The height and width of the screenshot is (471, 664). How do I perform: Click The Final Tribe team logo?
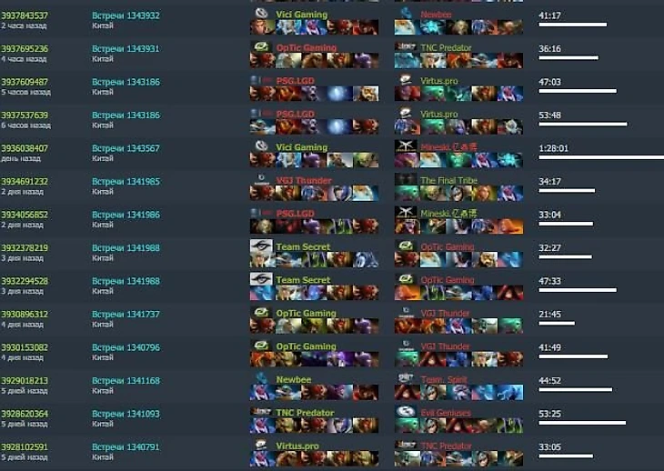pos(406,179)
